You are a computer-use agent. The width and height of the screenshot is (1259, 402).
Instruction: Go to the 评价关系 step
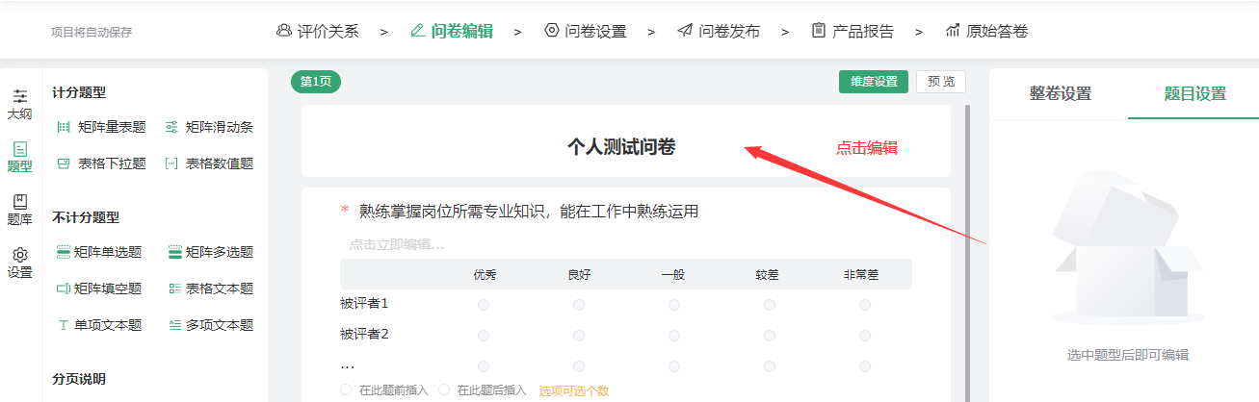click(317, 31)
